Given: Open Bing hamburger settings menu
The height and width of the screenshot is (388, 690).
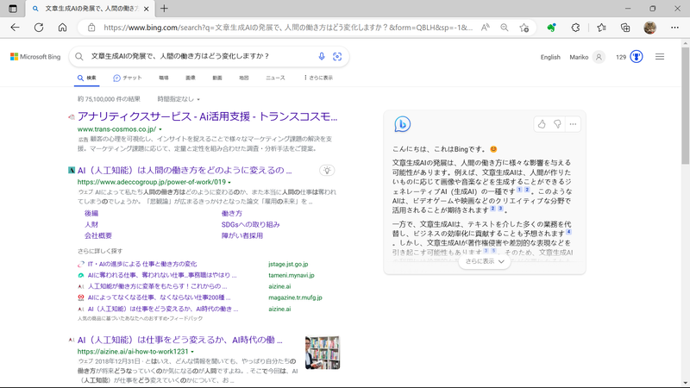Looking at the screenshot, I should pyautogui.click(x=660, y=57).
